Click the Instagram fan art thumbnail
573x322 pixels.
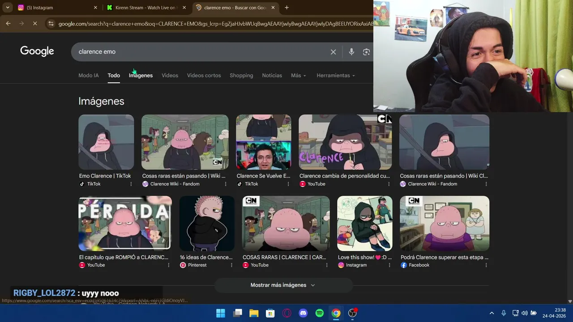click(x=365, y=223)
